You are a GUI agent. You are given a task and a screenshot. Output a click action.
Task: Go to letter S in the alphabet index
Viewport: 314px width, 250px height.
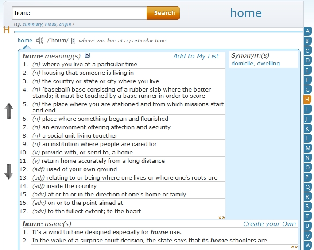pos(308,207)
